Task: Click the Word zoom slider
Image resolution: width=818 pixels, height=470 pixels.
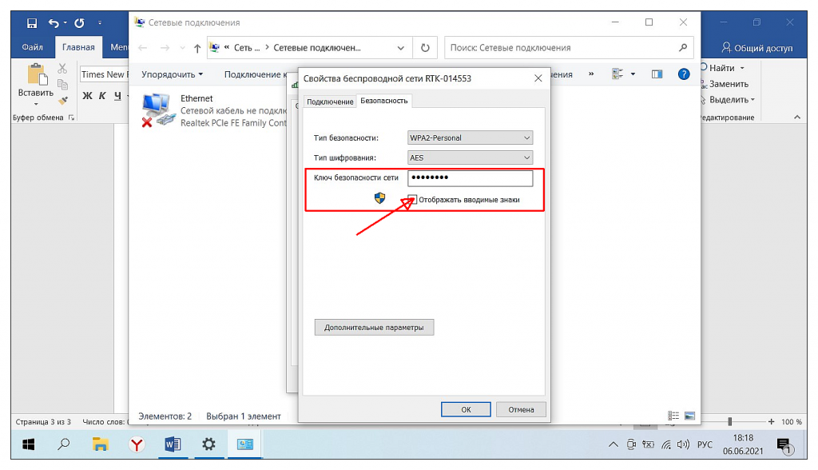Action: [x=730, y=421]
